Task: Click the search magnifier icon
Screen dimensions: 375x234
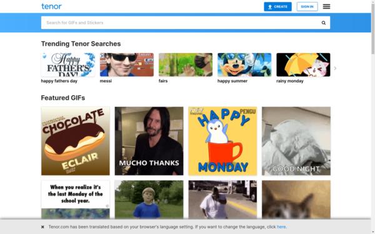Action: pos(324,23)
